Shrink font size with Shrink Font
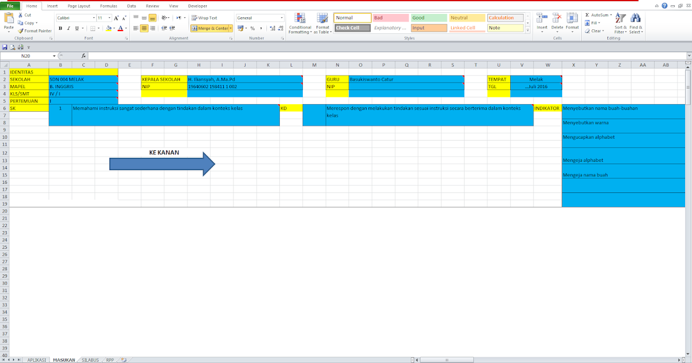Image resolution: width=692 pixels, height=363 pixels. [x=125, y=18]
